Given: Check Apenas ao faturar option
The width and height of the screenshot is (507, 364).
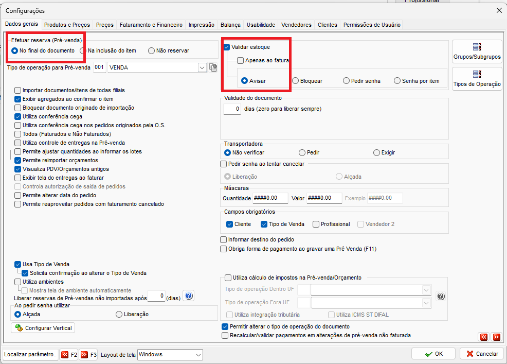Looking at the screenshot, I should coord(240,61).
